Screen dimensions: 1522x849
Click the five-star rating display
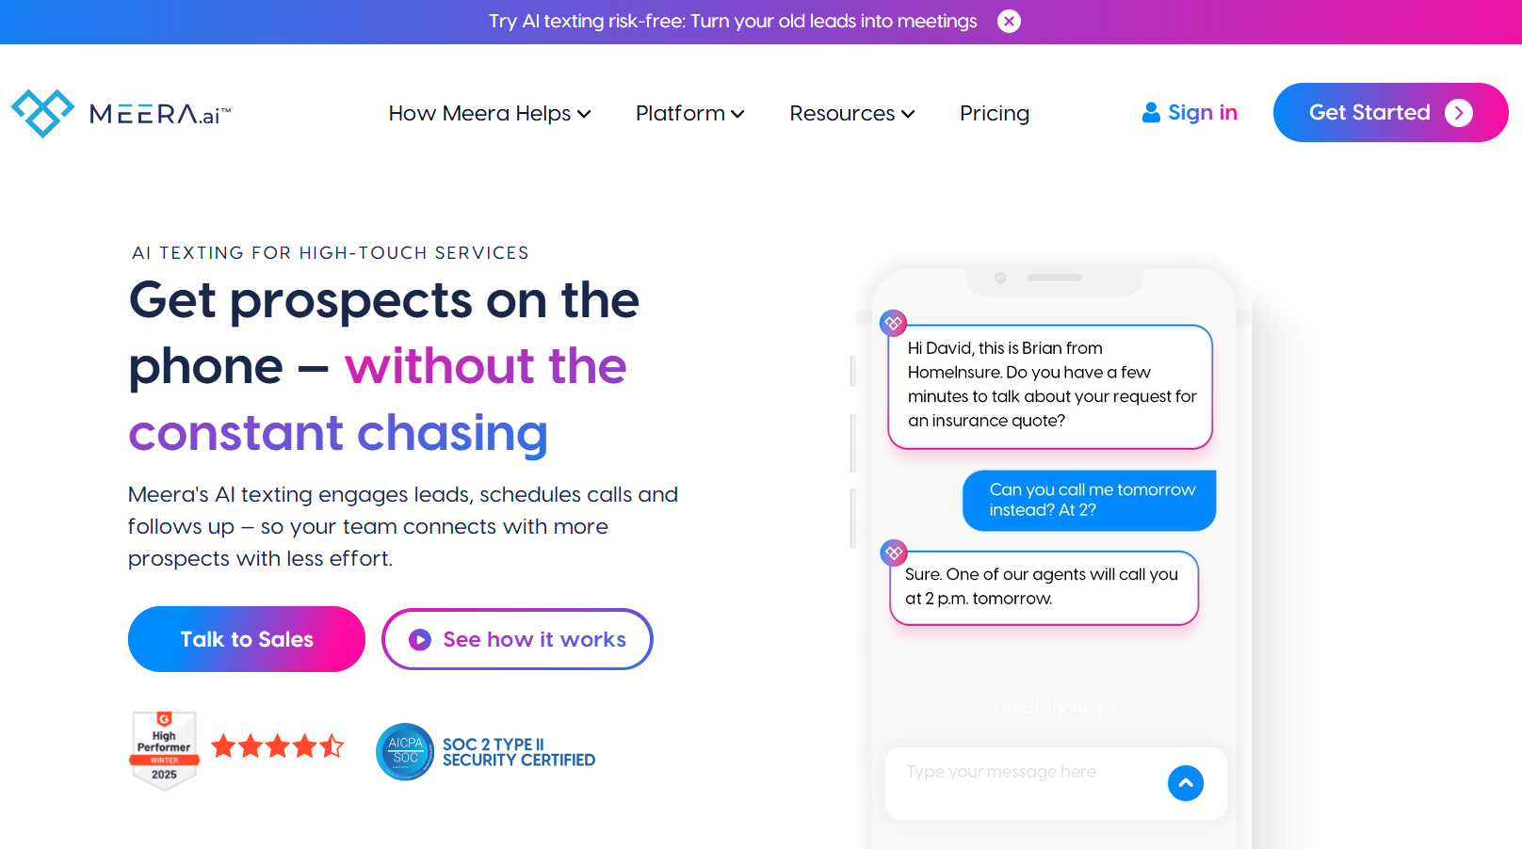coord(278,747)
